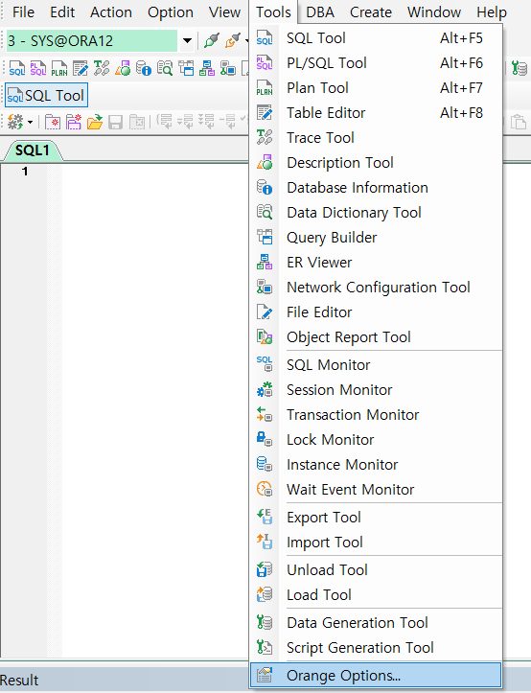The width and height of the screenshot is (531, 693).
Task: Click the first indent comment icon
Action: coord(165,122)
